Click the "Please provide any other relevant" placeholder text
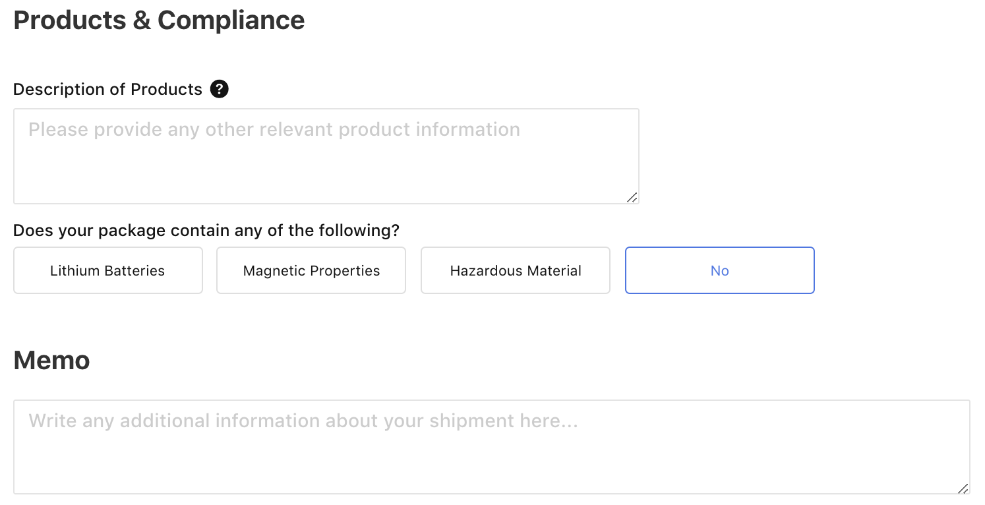Image resolution: width=985 pixels, height=505 pixels. (274, 129)
